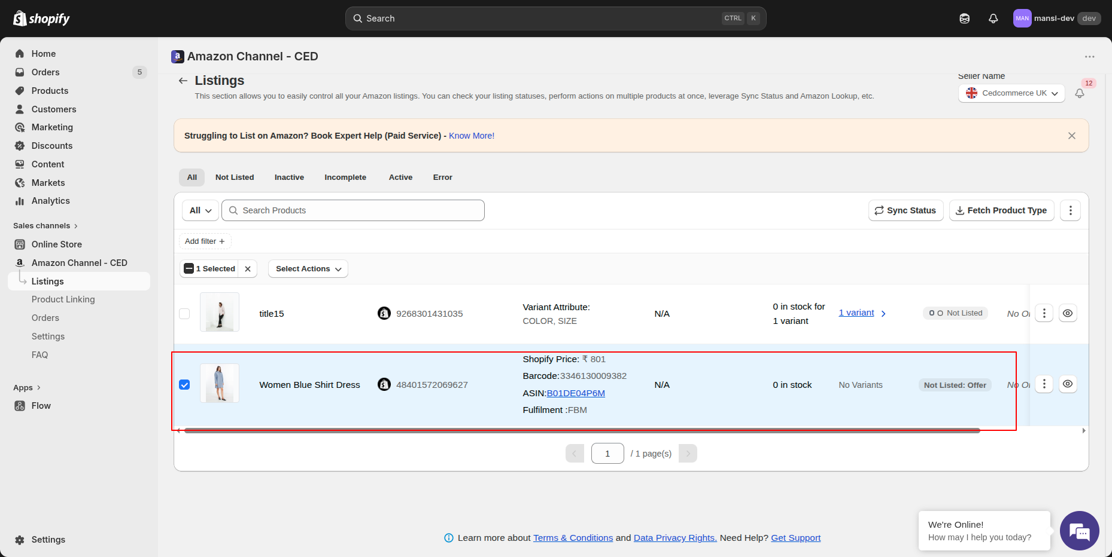1112x557 pixels.
Task: Switch to the Error tab
Action: 442,177
